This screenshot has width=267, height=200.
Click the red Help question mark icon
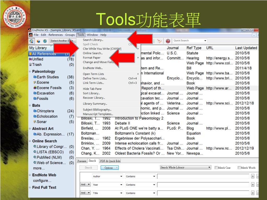pyautogui.click(x=168, y=41)
